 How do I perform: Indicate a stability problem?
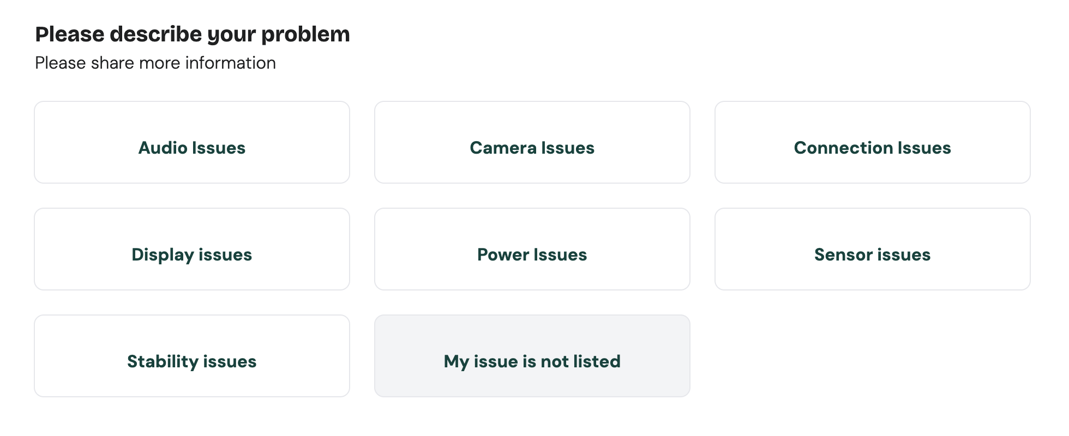coord(192,356)
